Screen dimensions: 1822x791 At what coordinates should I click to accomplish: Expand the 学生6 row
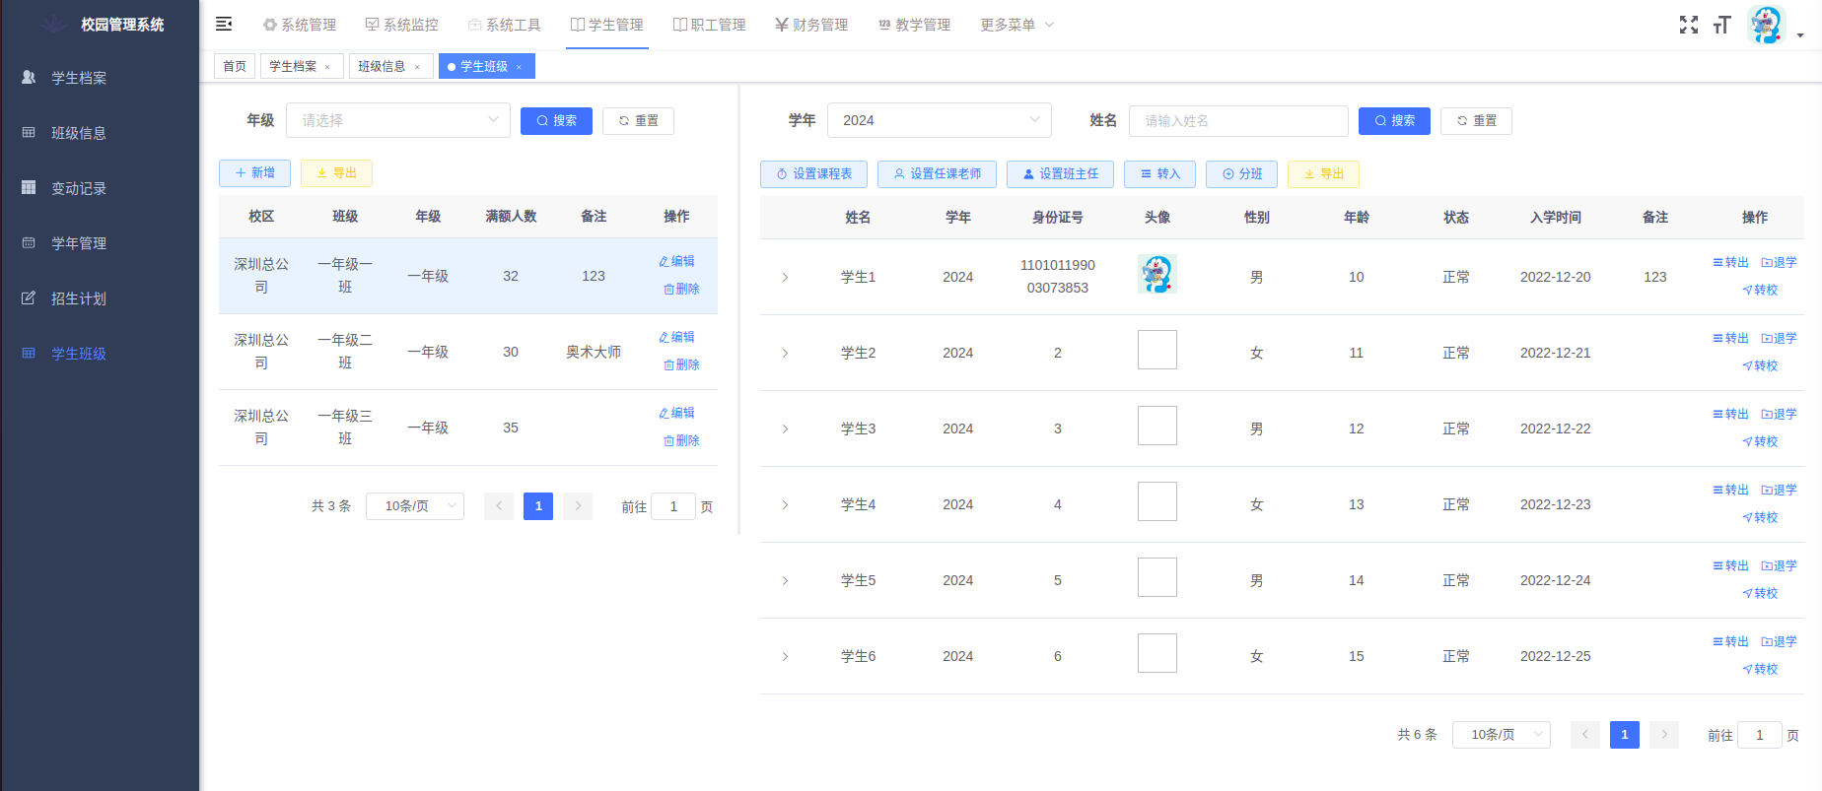tap(785, 657)
